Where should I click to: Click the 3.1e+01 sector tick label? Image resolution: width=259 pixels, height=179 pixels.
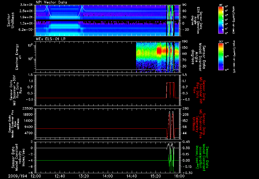point(26,5)
